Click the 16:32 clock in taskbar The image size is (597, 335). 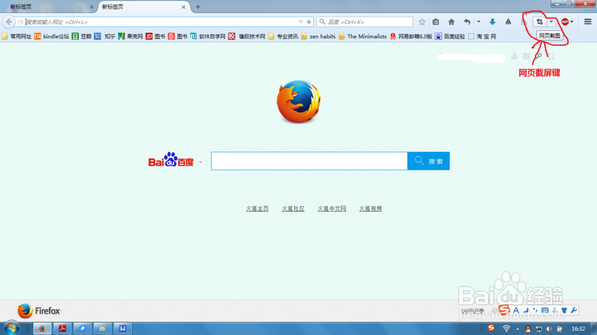(578, 328)
